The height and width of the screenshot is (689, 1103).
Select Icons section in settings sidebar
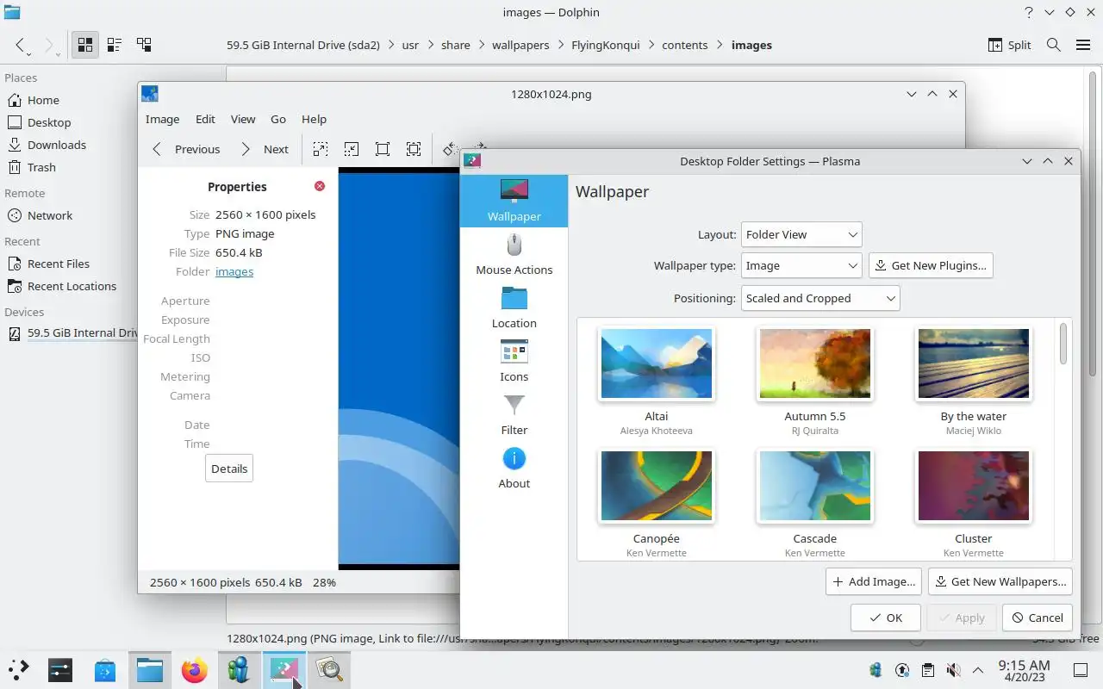tap(514, 361)
